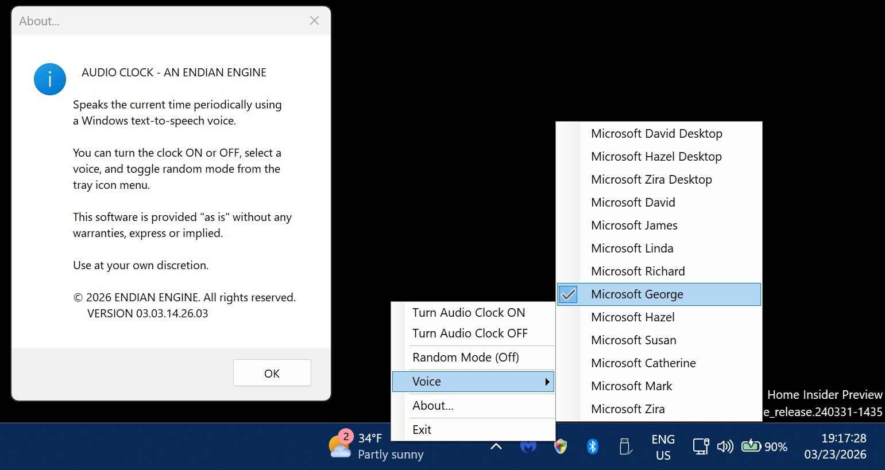Open the Windows Security shield icon
Image resolution: width=885 pixels, height=470 pixels.
[561, 446]
